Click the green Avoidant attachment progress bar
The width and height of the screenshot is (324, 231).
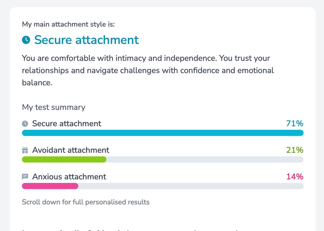pos(64,159)
